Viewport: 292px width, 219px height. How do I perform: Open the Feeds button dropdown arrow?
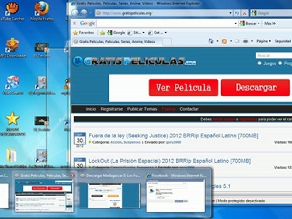click(231, 41)
